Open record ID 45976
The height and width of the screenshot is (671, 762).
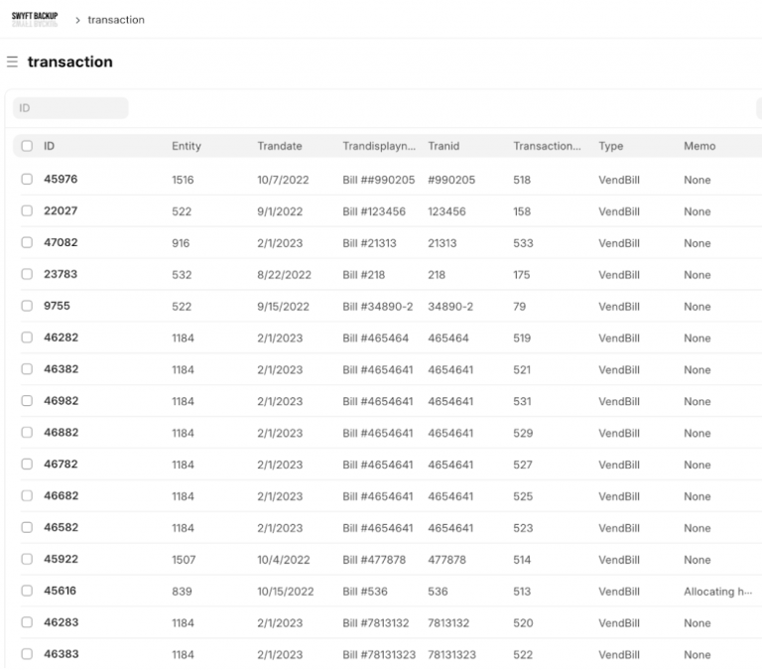tap(61, 179)
